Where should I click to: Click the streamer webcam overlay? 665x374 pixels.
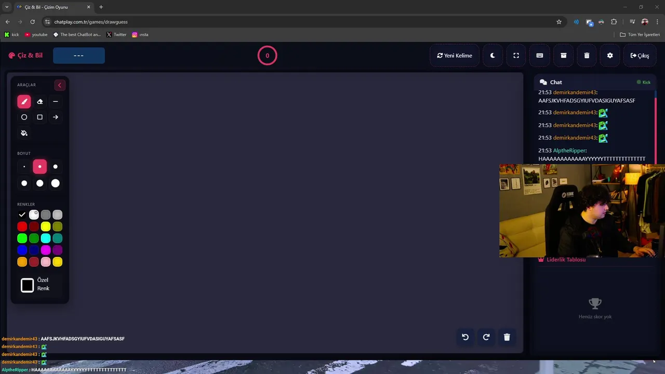pyautogui.click(x=582, y=211)
